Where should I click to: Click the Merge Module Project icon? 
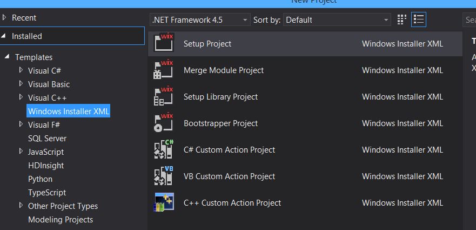coord(163,70)
